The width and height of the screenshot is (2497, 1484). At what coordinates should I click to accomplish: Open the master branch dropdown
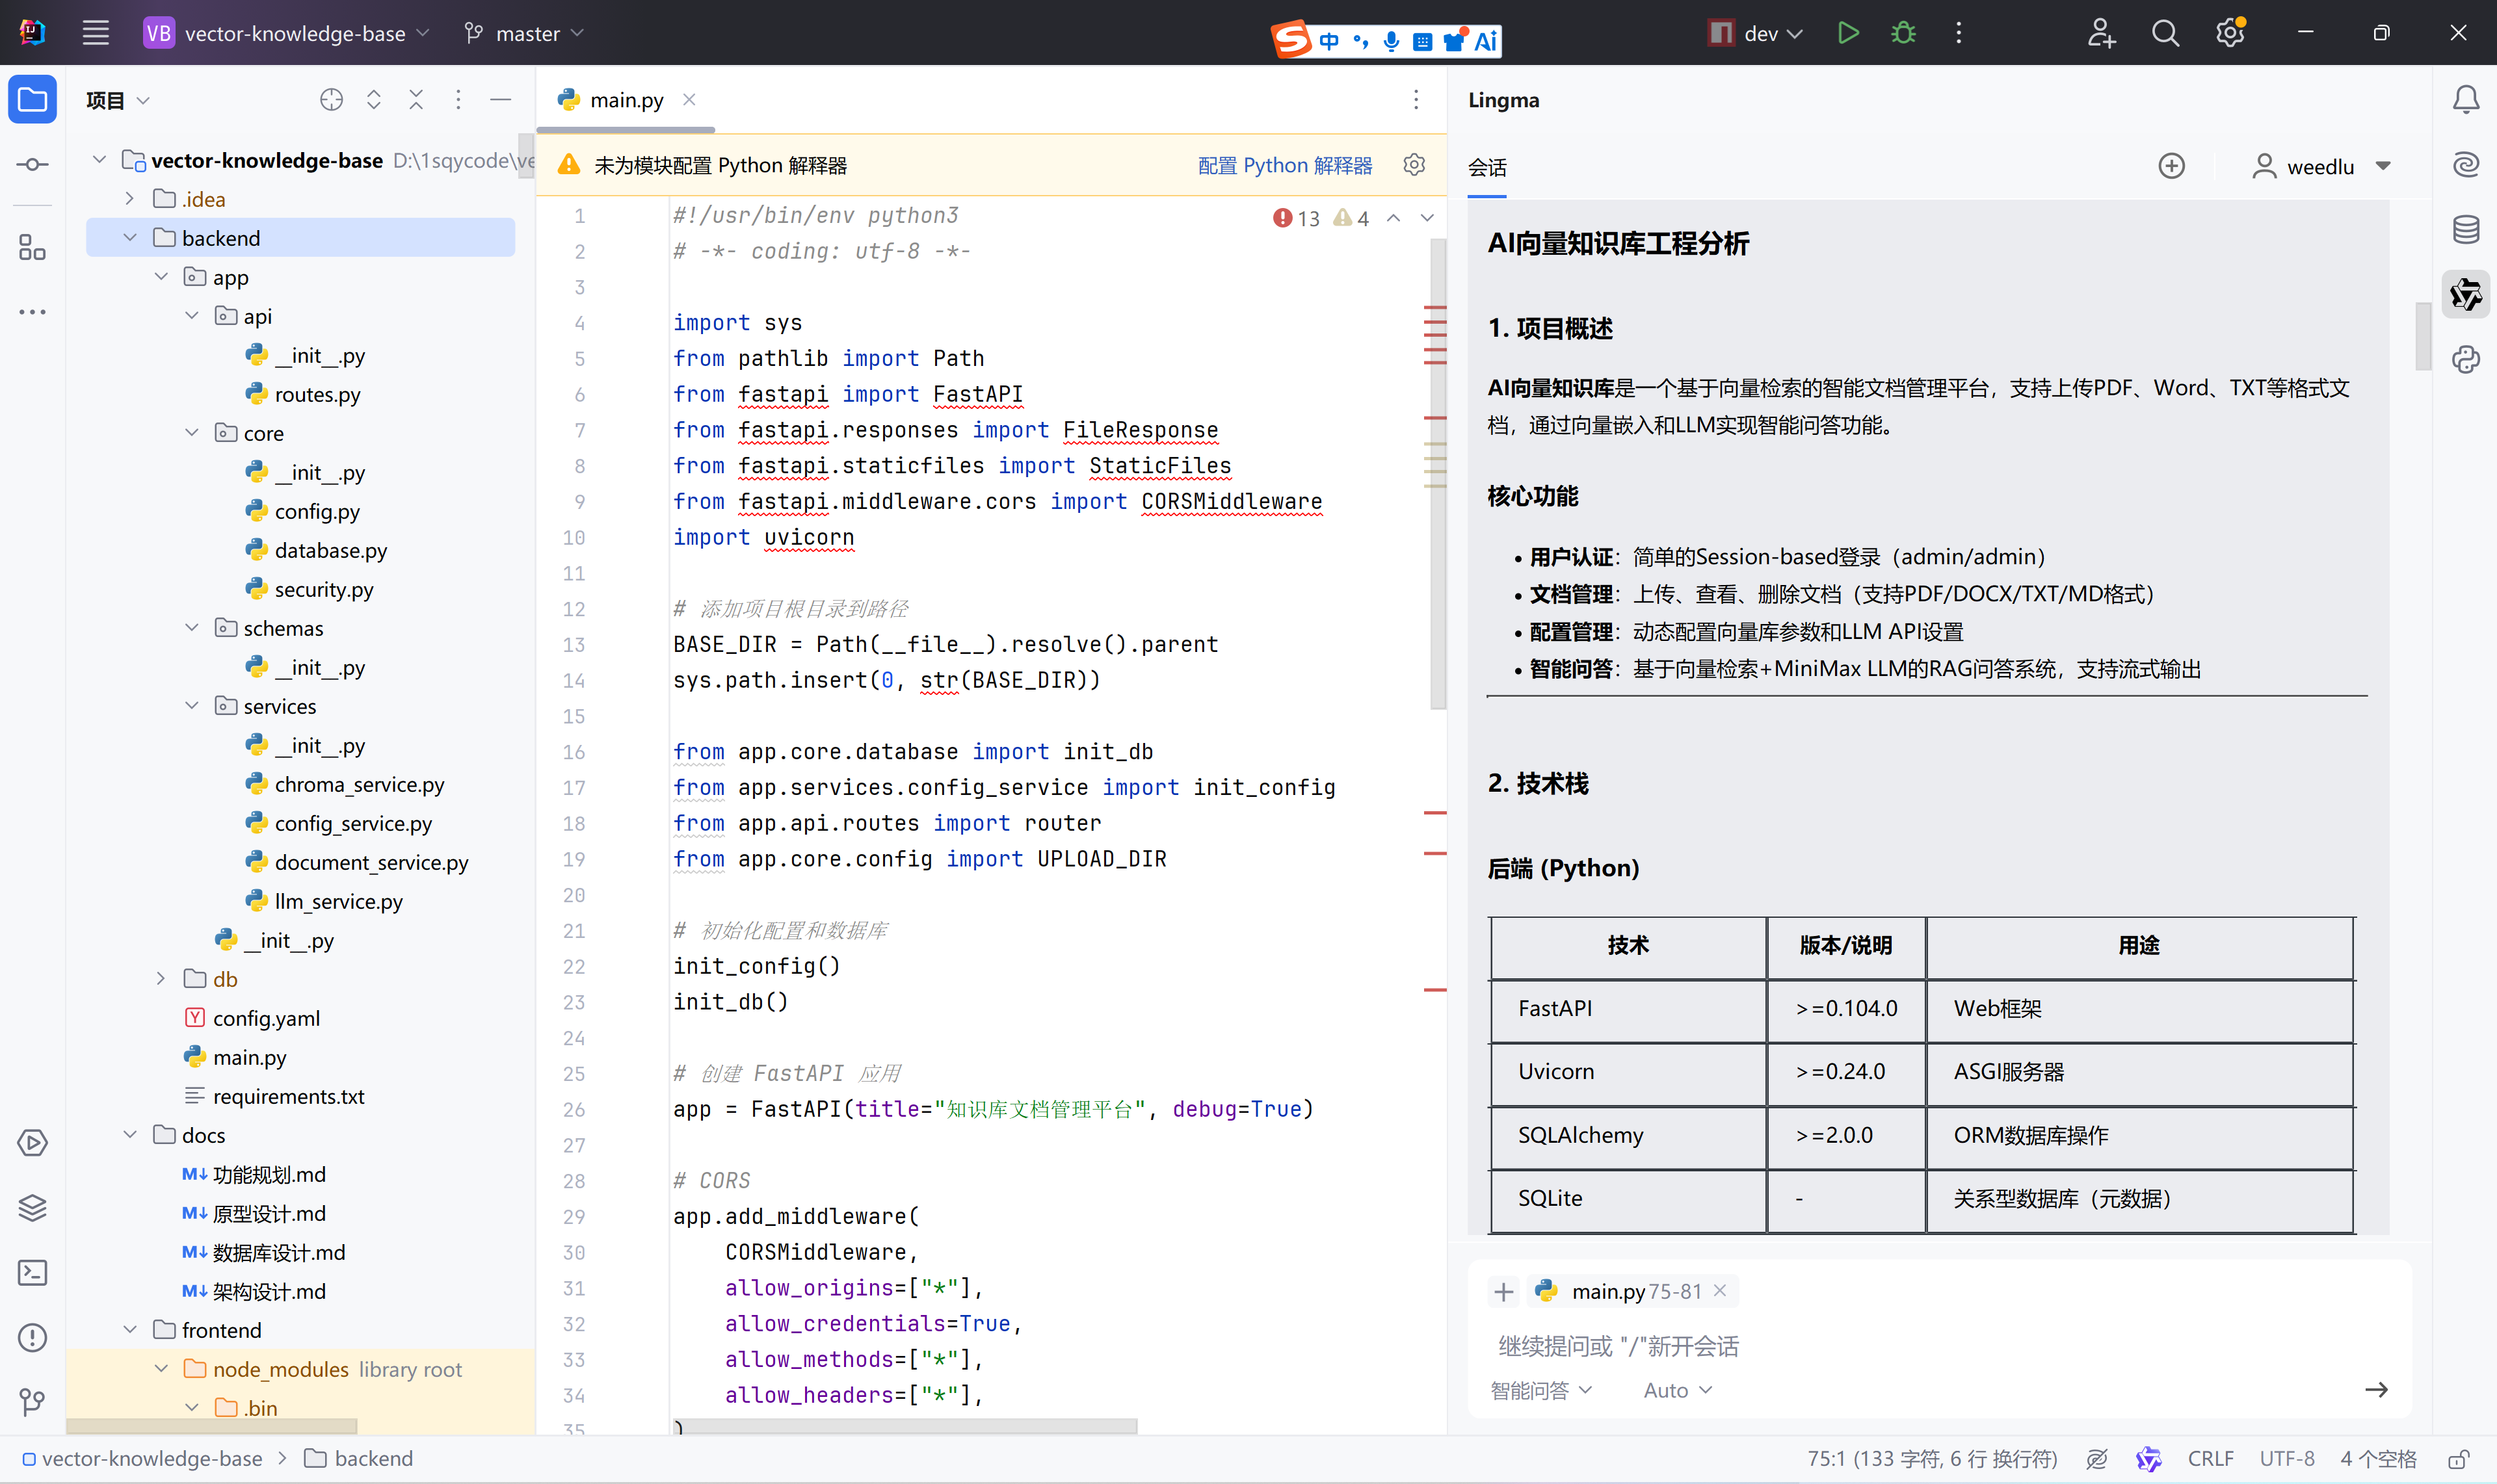click(x=524, y=33)
